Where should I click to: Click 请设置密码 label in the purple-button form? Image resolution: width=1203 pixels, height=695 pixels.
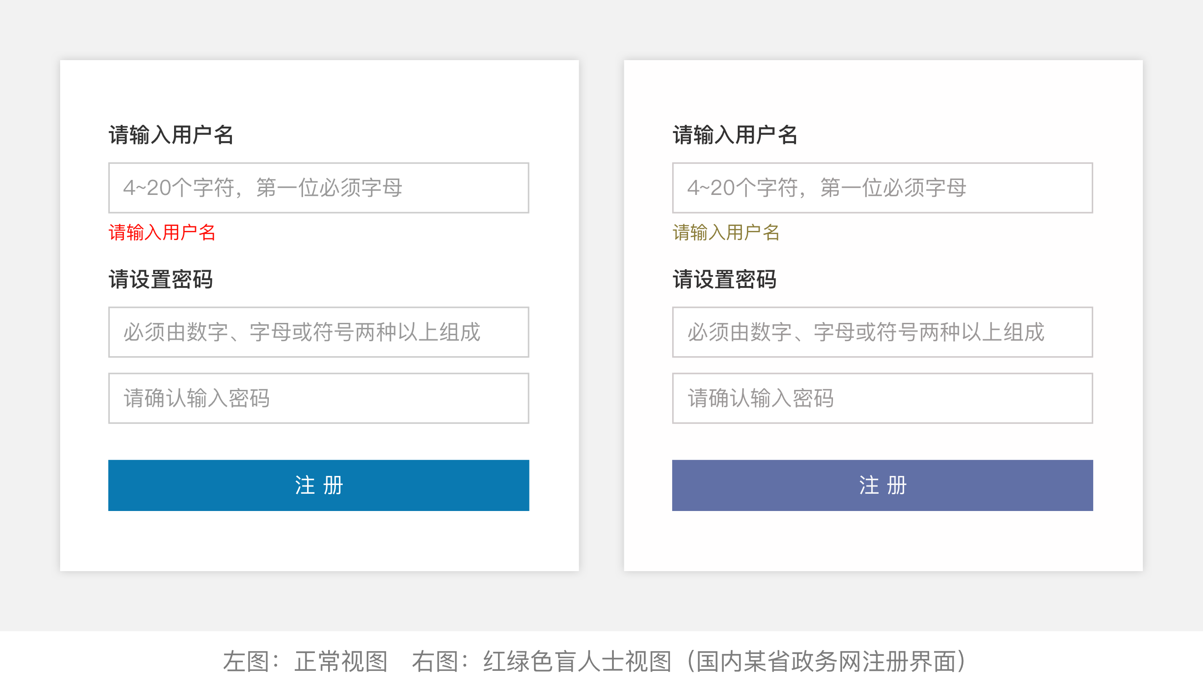coord(725,280)
